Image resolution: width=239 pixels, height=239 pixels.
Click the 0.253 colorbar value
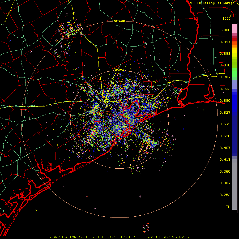(225, 195)
